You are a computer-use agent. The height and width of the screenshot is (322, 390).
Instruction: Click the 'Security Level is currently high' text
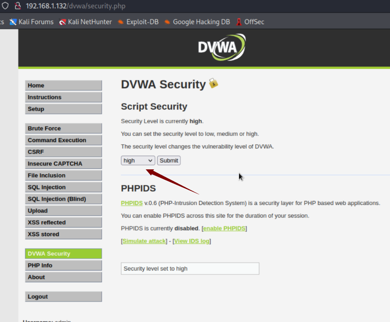click(162, 121)
